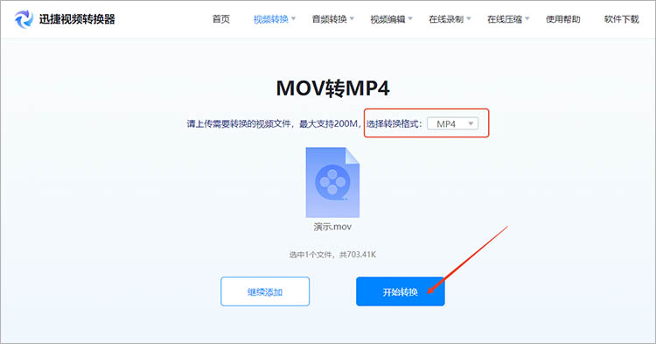This screenshot has width=656, height=344.
Task: Click the 演示.mov video file icon
Action: point(332,182)
